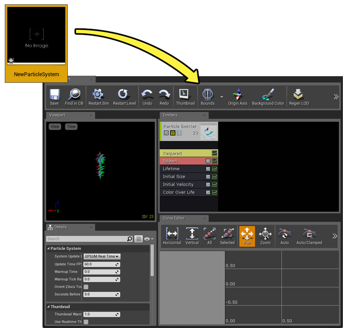The width and height of the screenshot is (343, 328).
Task: Toggle the Particle Emitter enabled checkbox
Action: (166, 133)
